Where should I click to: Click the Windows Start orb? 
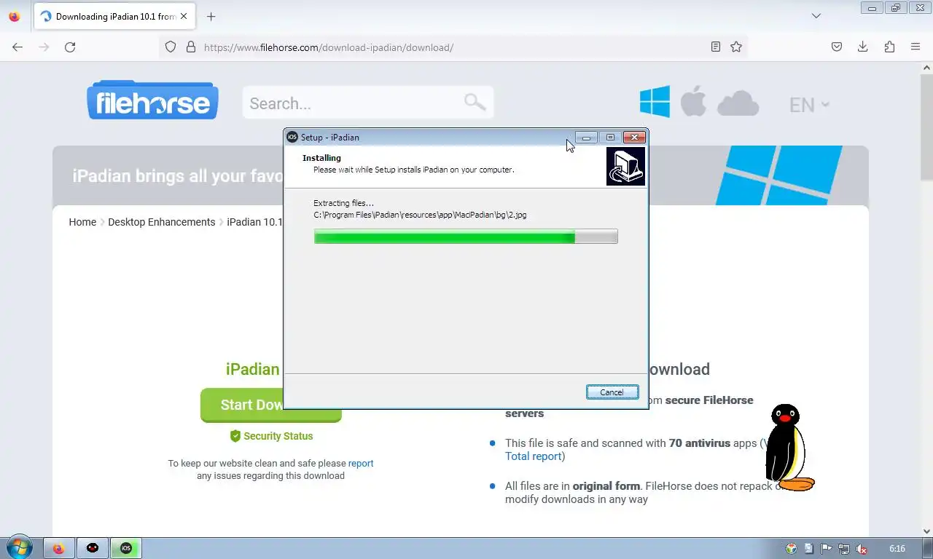[x=18, y=548]
